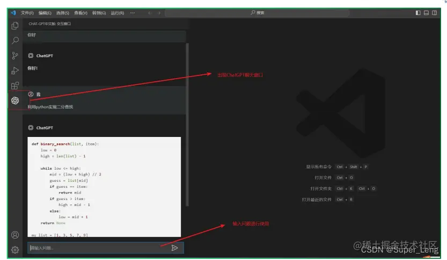The height and width of the screenshot is (260, 447).
Task: Select the 你好 message at top of chat
Action: 32,35
